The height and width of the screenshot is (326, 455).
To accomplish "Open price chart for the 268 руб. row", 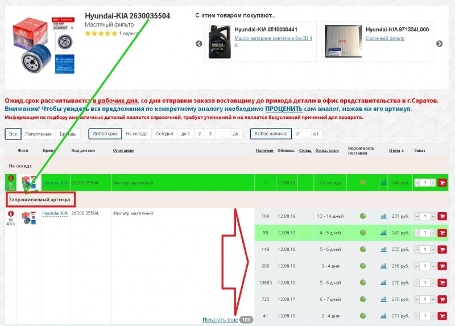I will click(x=383, y=266).
